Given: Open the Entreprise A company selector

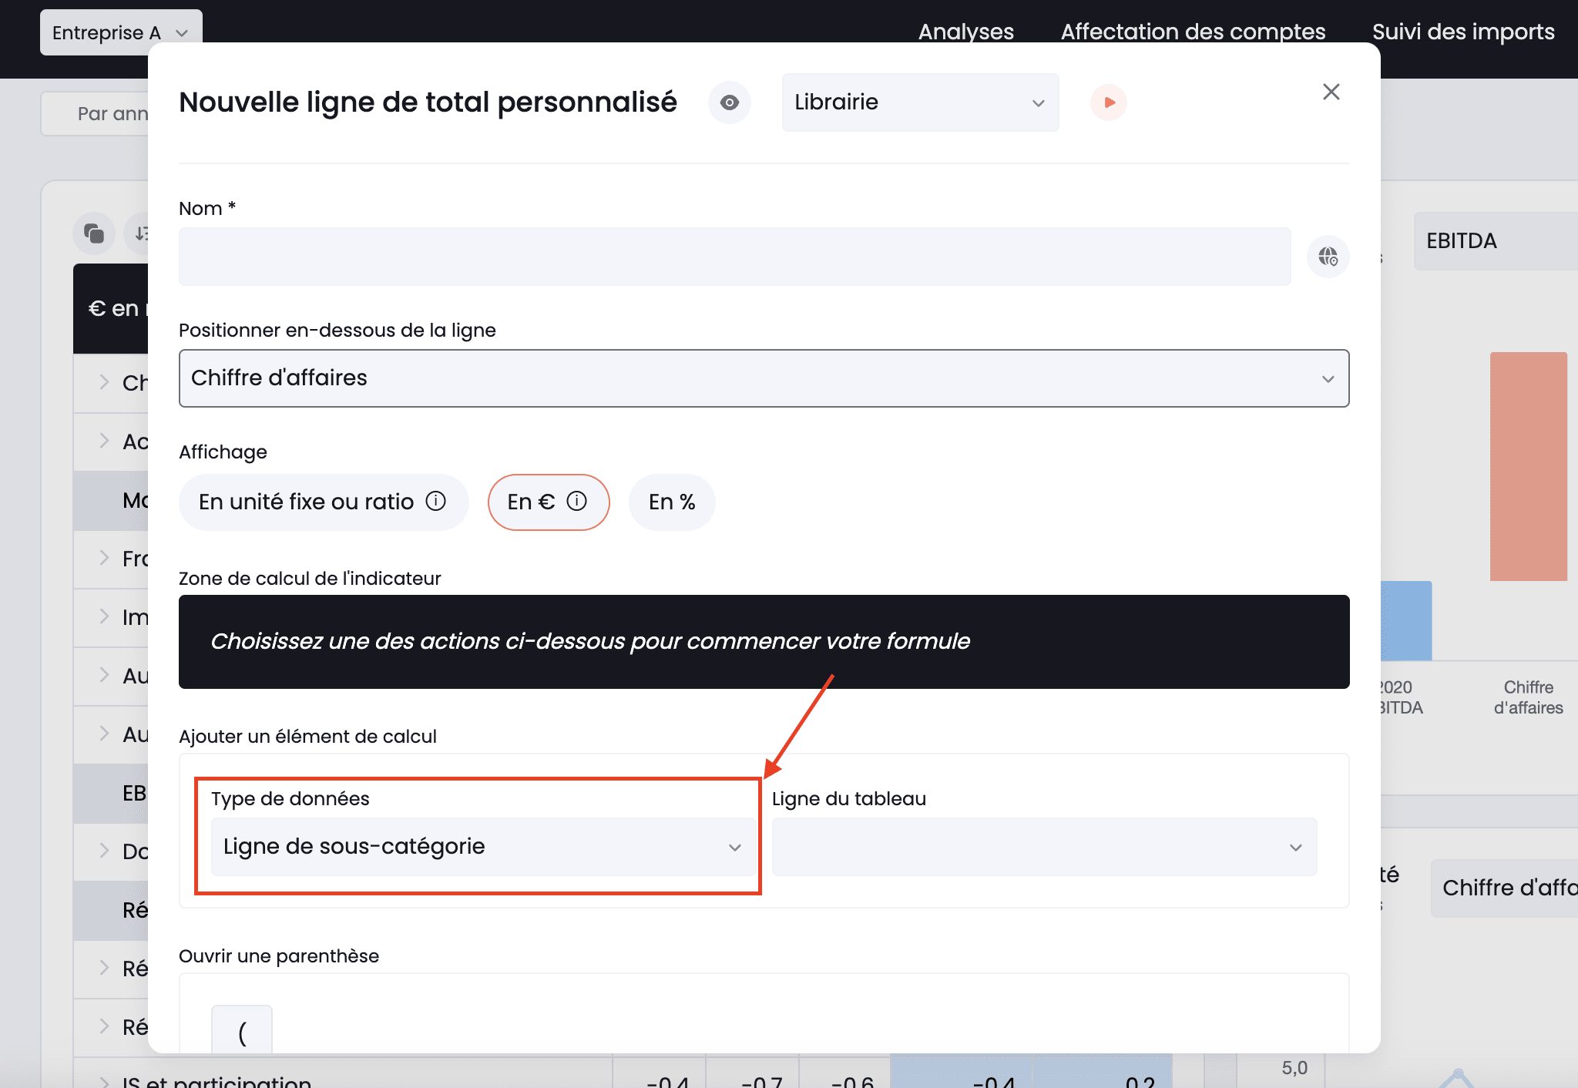Looking at the screenshot, I should [121, 32].
